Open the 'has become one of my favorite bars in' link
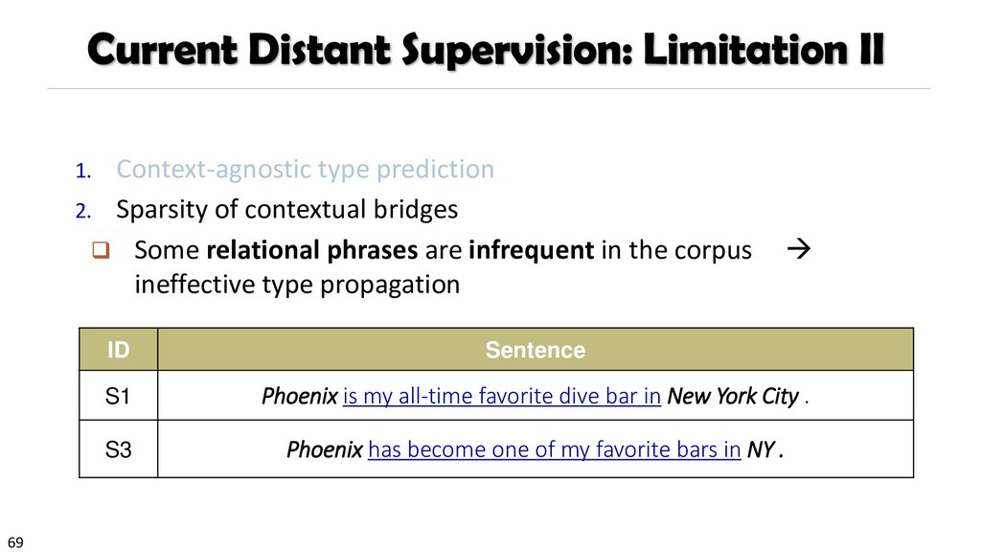 coord(554,448)
